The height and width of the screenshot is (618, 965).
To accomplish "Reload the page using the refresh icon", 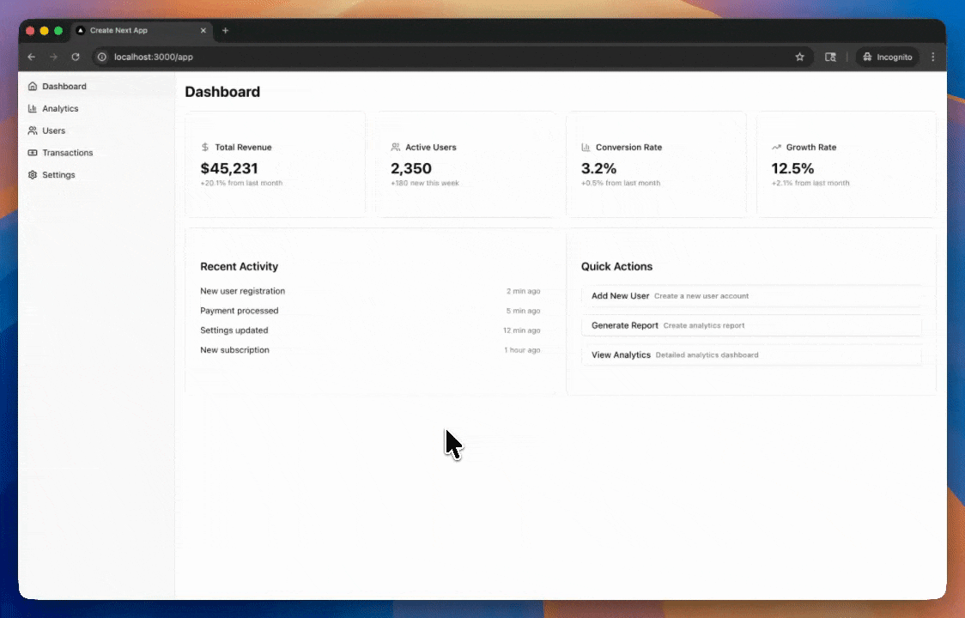I will pos(76,57).
